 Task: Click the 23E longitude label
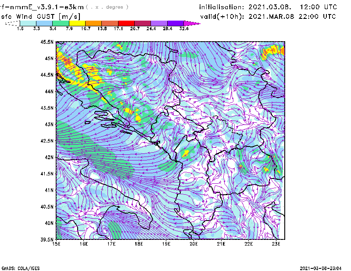pyautogui.click(x=276, y=244)
